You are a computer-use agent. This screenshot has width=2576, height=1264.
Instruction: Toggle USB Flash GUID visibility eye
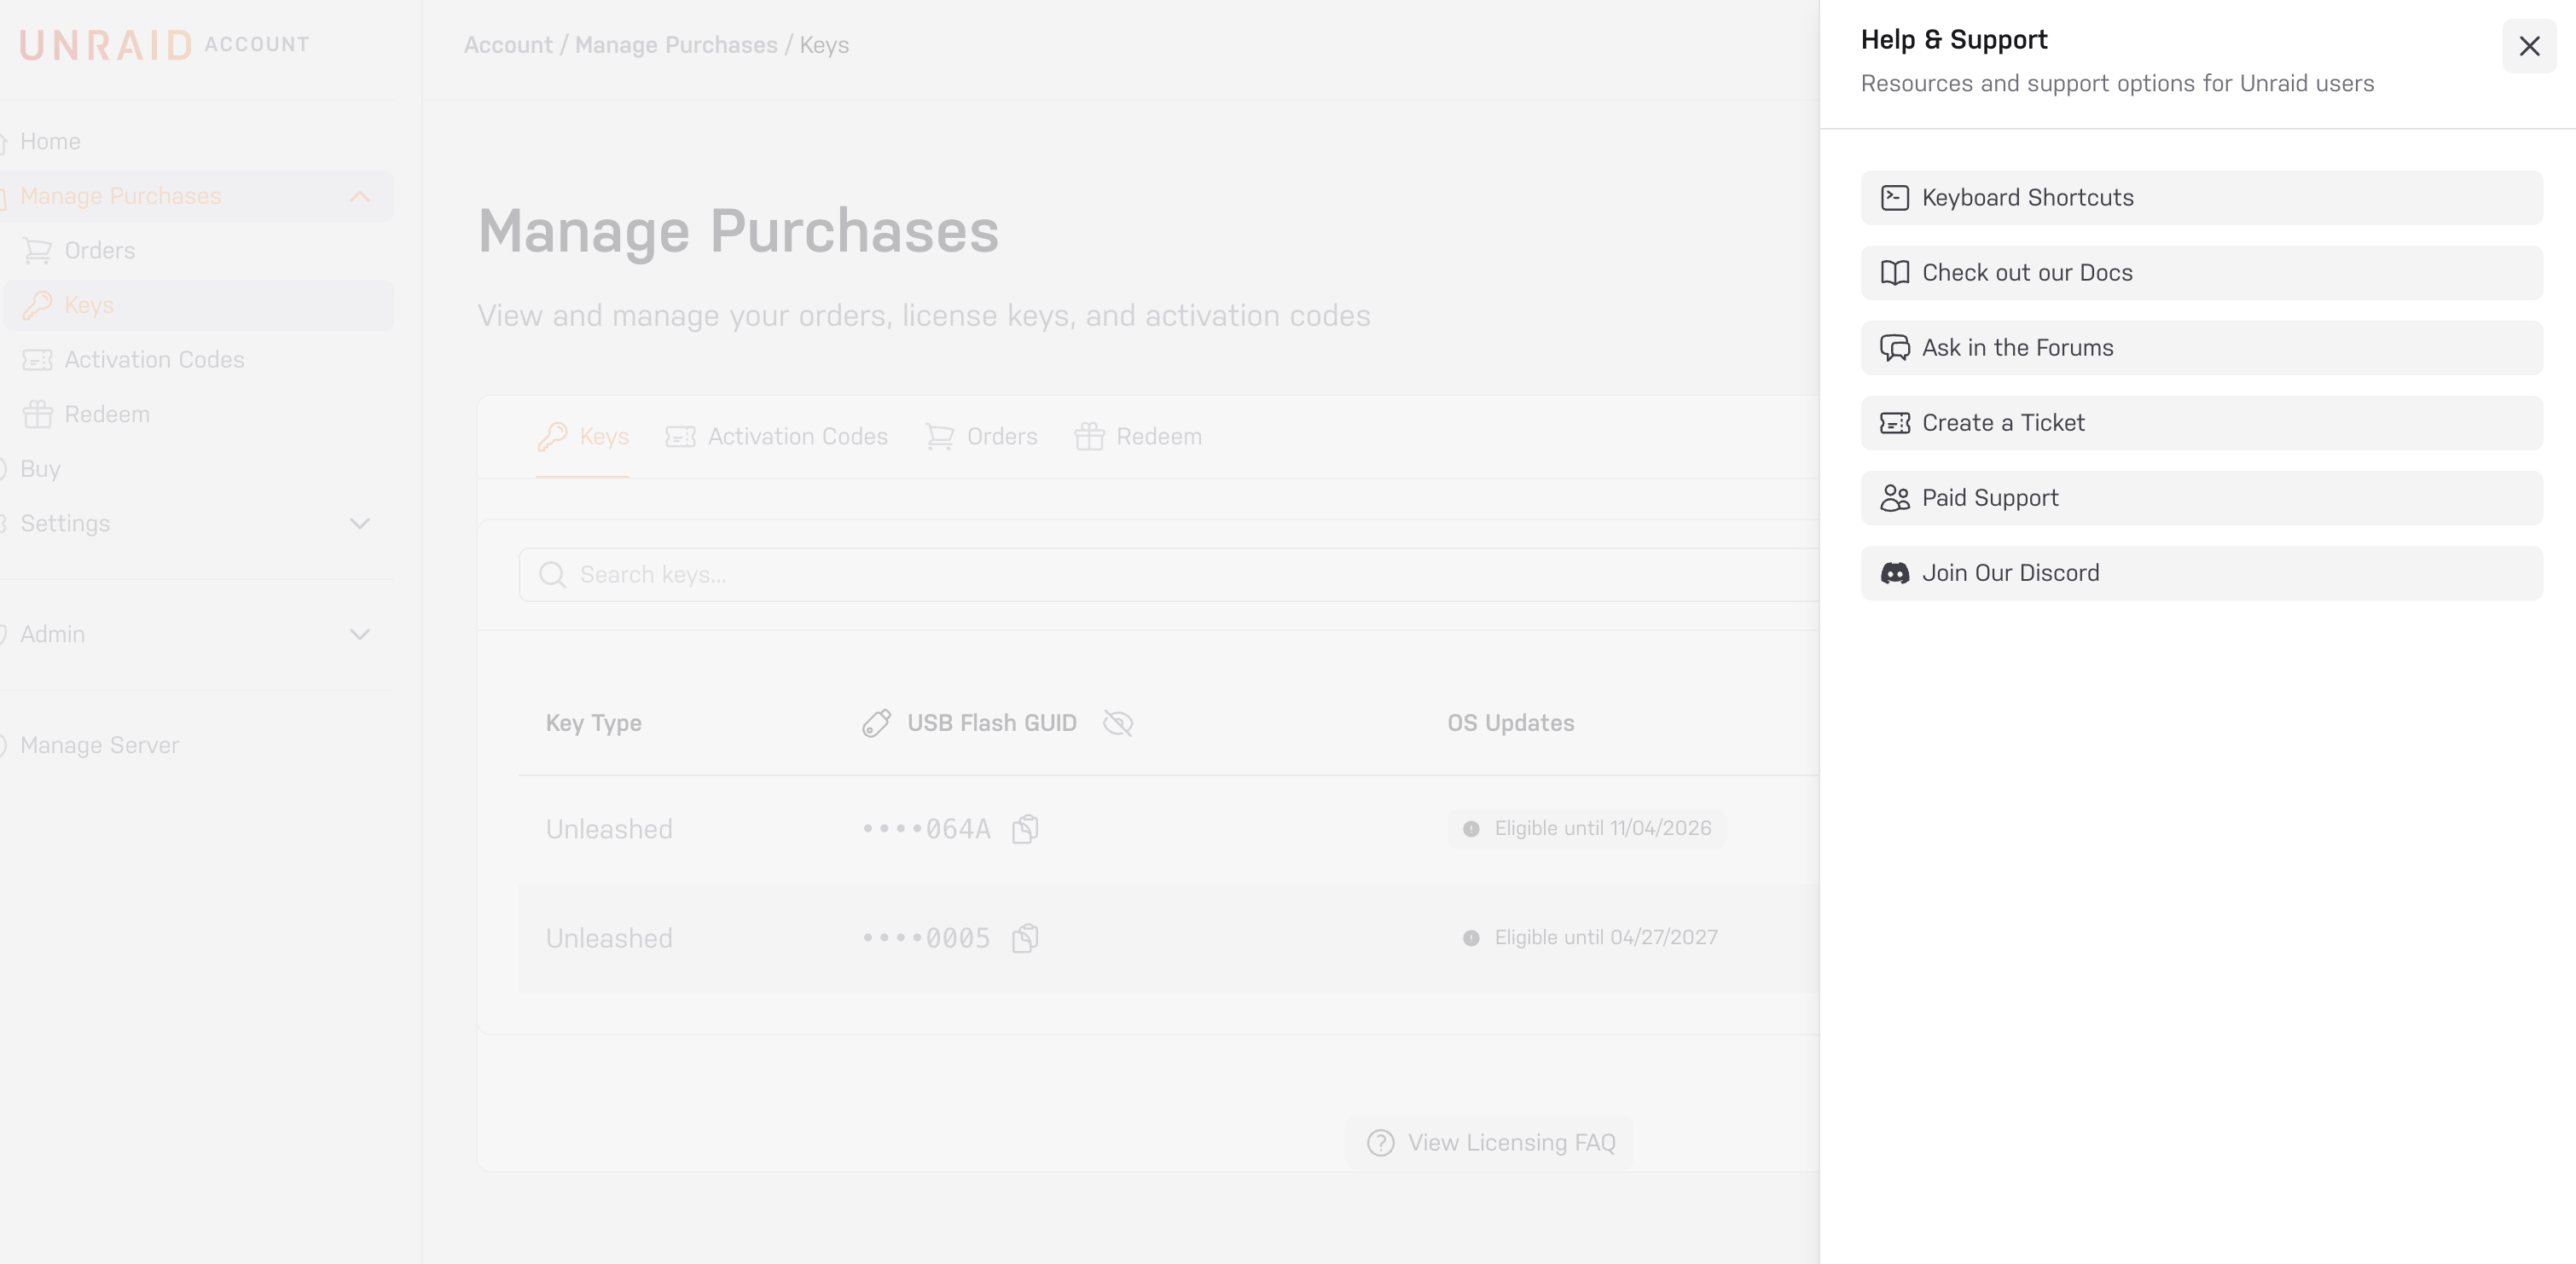coord(1117,723)
